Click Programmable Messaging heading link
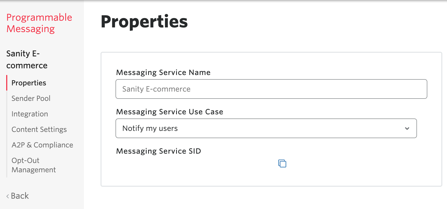The image size is (447, 209). point(39,23)
